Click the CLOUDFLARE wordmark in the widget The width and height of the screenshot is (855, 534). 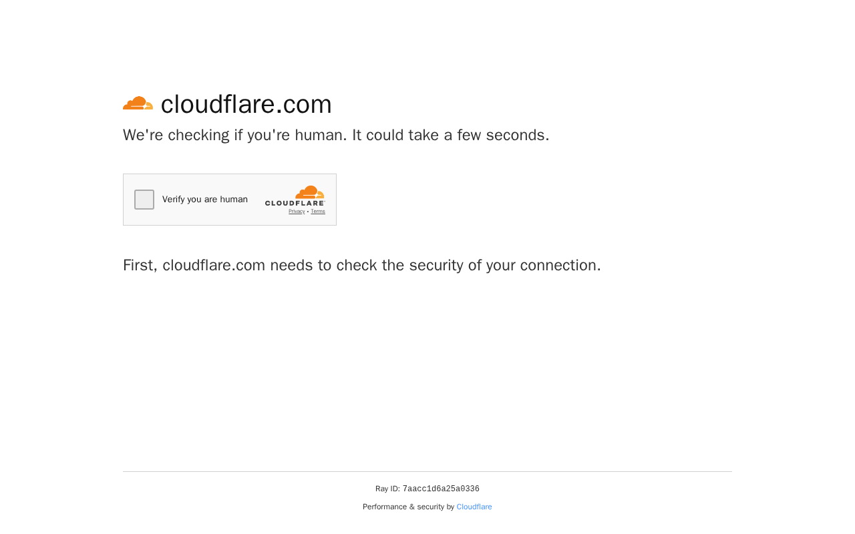[x=295, y=203]
